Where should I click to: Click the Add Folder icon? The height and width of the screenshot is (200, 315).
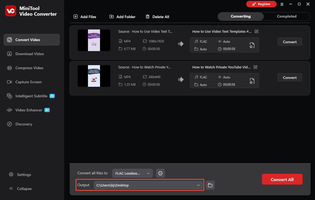tap(112, 16)
